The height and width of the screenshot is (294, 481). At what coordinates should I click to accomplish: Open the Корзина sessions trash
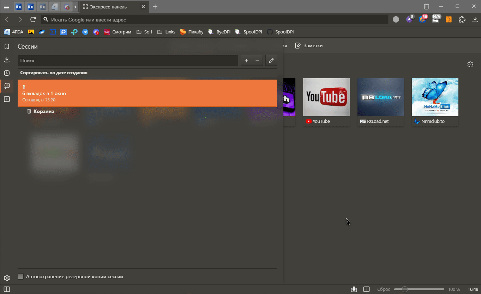pos(41,111)
